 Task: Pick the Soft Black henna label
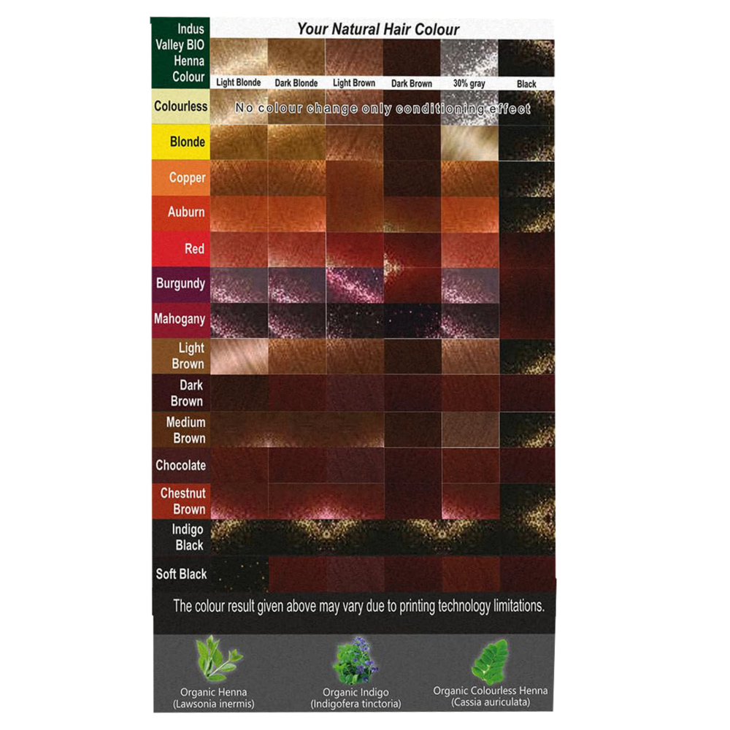click(180, 574)
